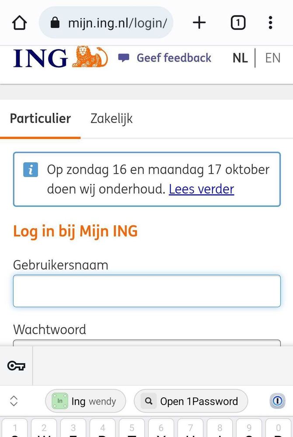Tap the key passwords icon
293x437 pixels.
click(16, 366)
